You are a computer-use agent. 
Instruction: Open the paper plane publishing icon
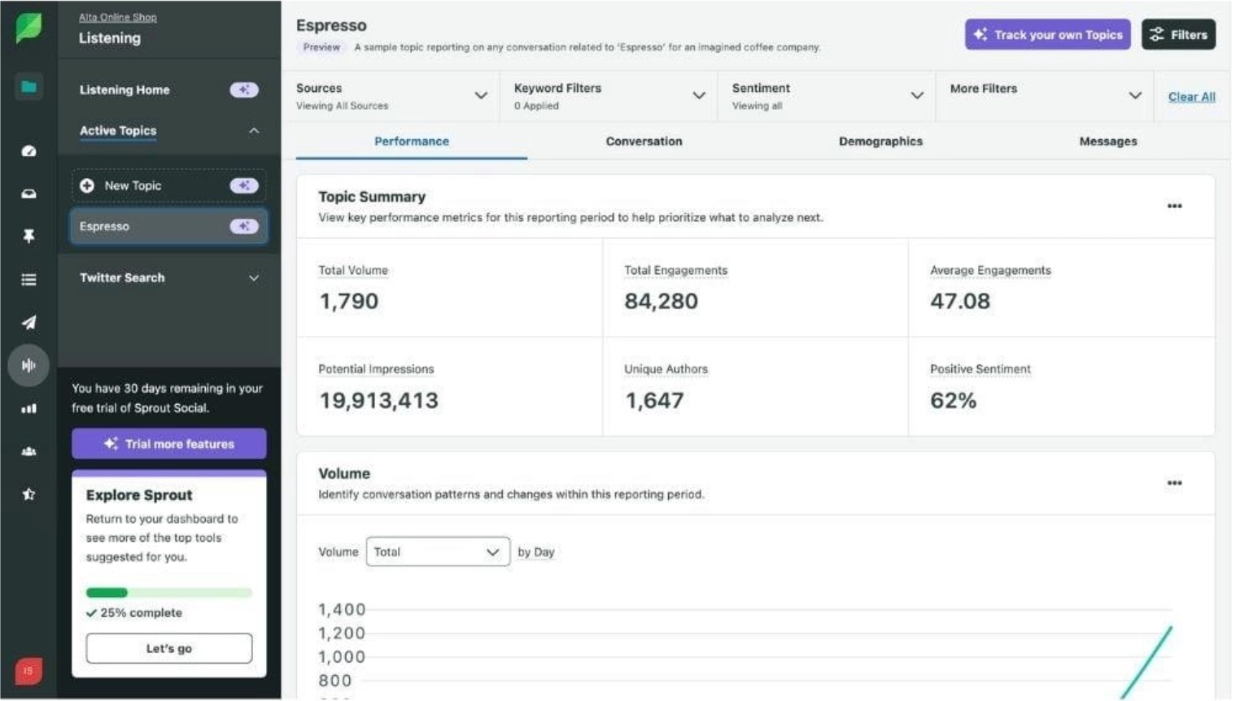(x=28, y=323)
